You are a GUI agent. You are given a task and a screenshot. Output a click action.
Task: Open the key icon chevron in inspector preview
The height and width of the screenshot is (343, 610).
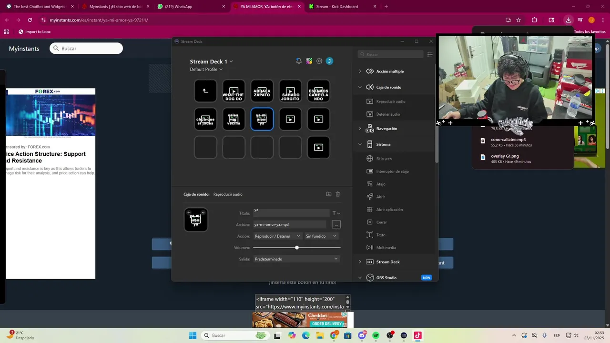tap(203, 212)
